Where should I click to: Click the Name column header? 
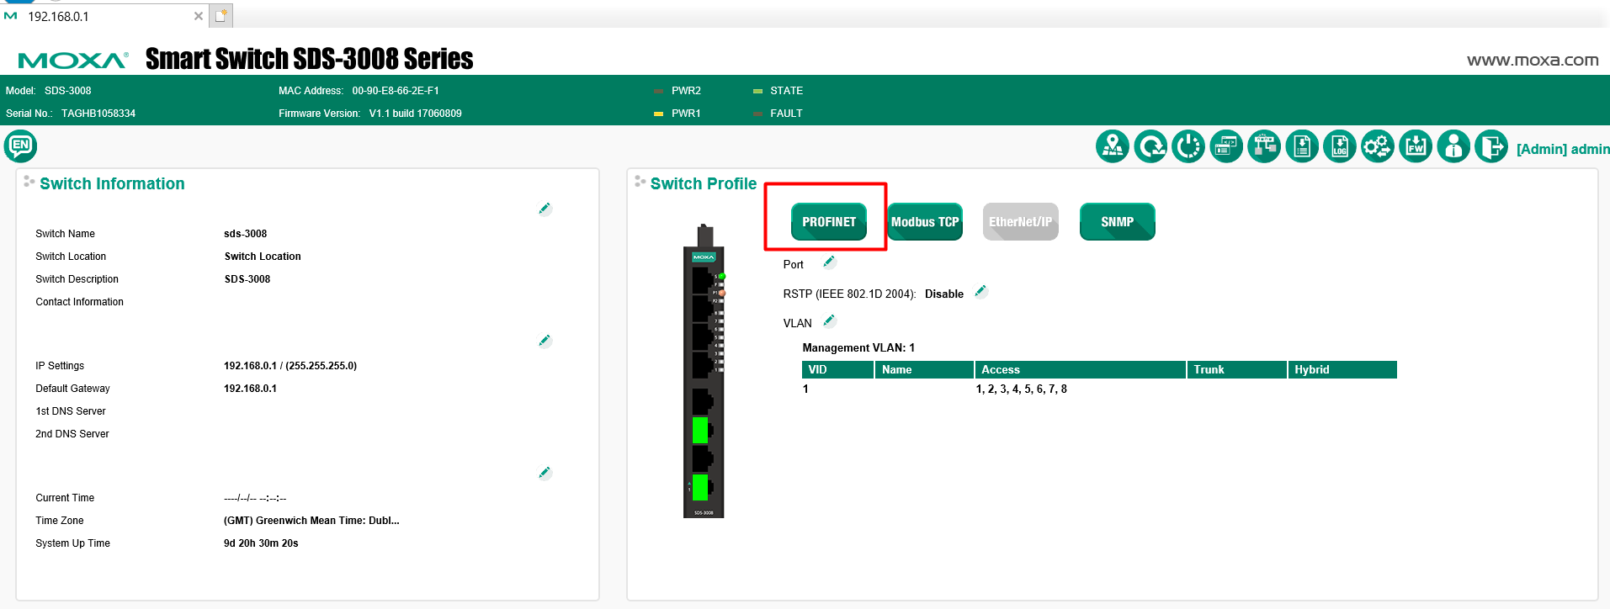tap(924, 370)
